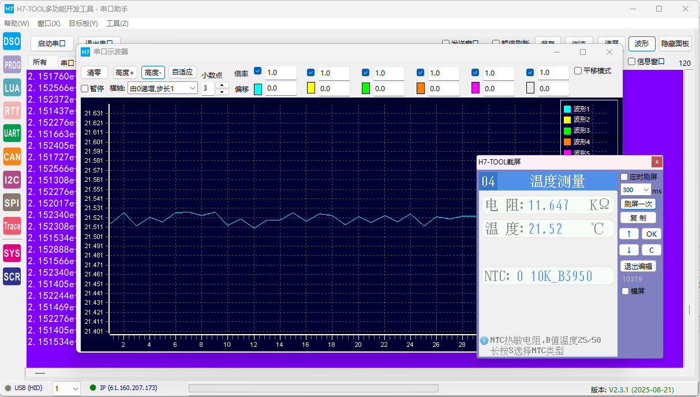The height and width of the screenshot is (397, 700).
Task: Enable the 暂停 pause checkbox
Action: (x=85, y=89)
